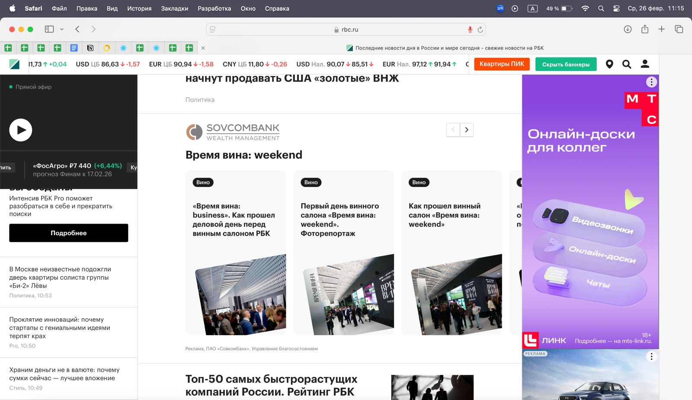Click the «ФосАгро» ₽7 440 forecast
This screenshot has width=692, height=400.
pos(77,170)
